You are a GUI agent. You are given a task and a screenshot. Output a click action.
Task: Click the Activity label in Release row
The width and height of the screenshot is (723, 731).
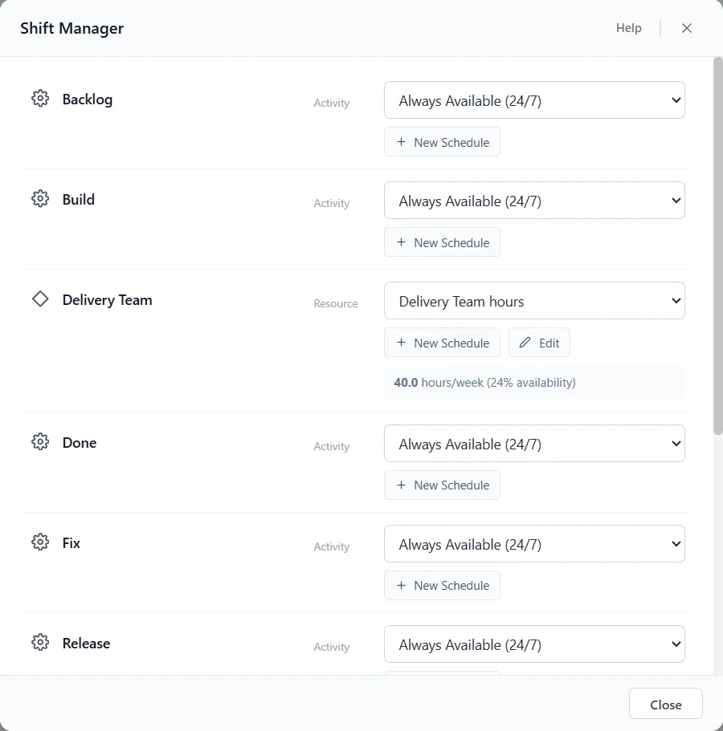pos(332,647)
